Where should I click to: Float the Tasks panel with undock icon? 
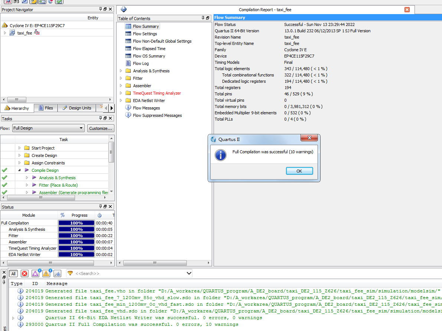[x=105, y=118]
